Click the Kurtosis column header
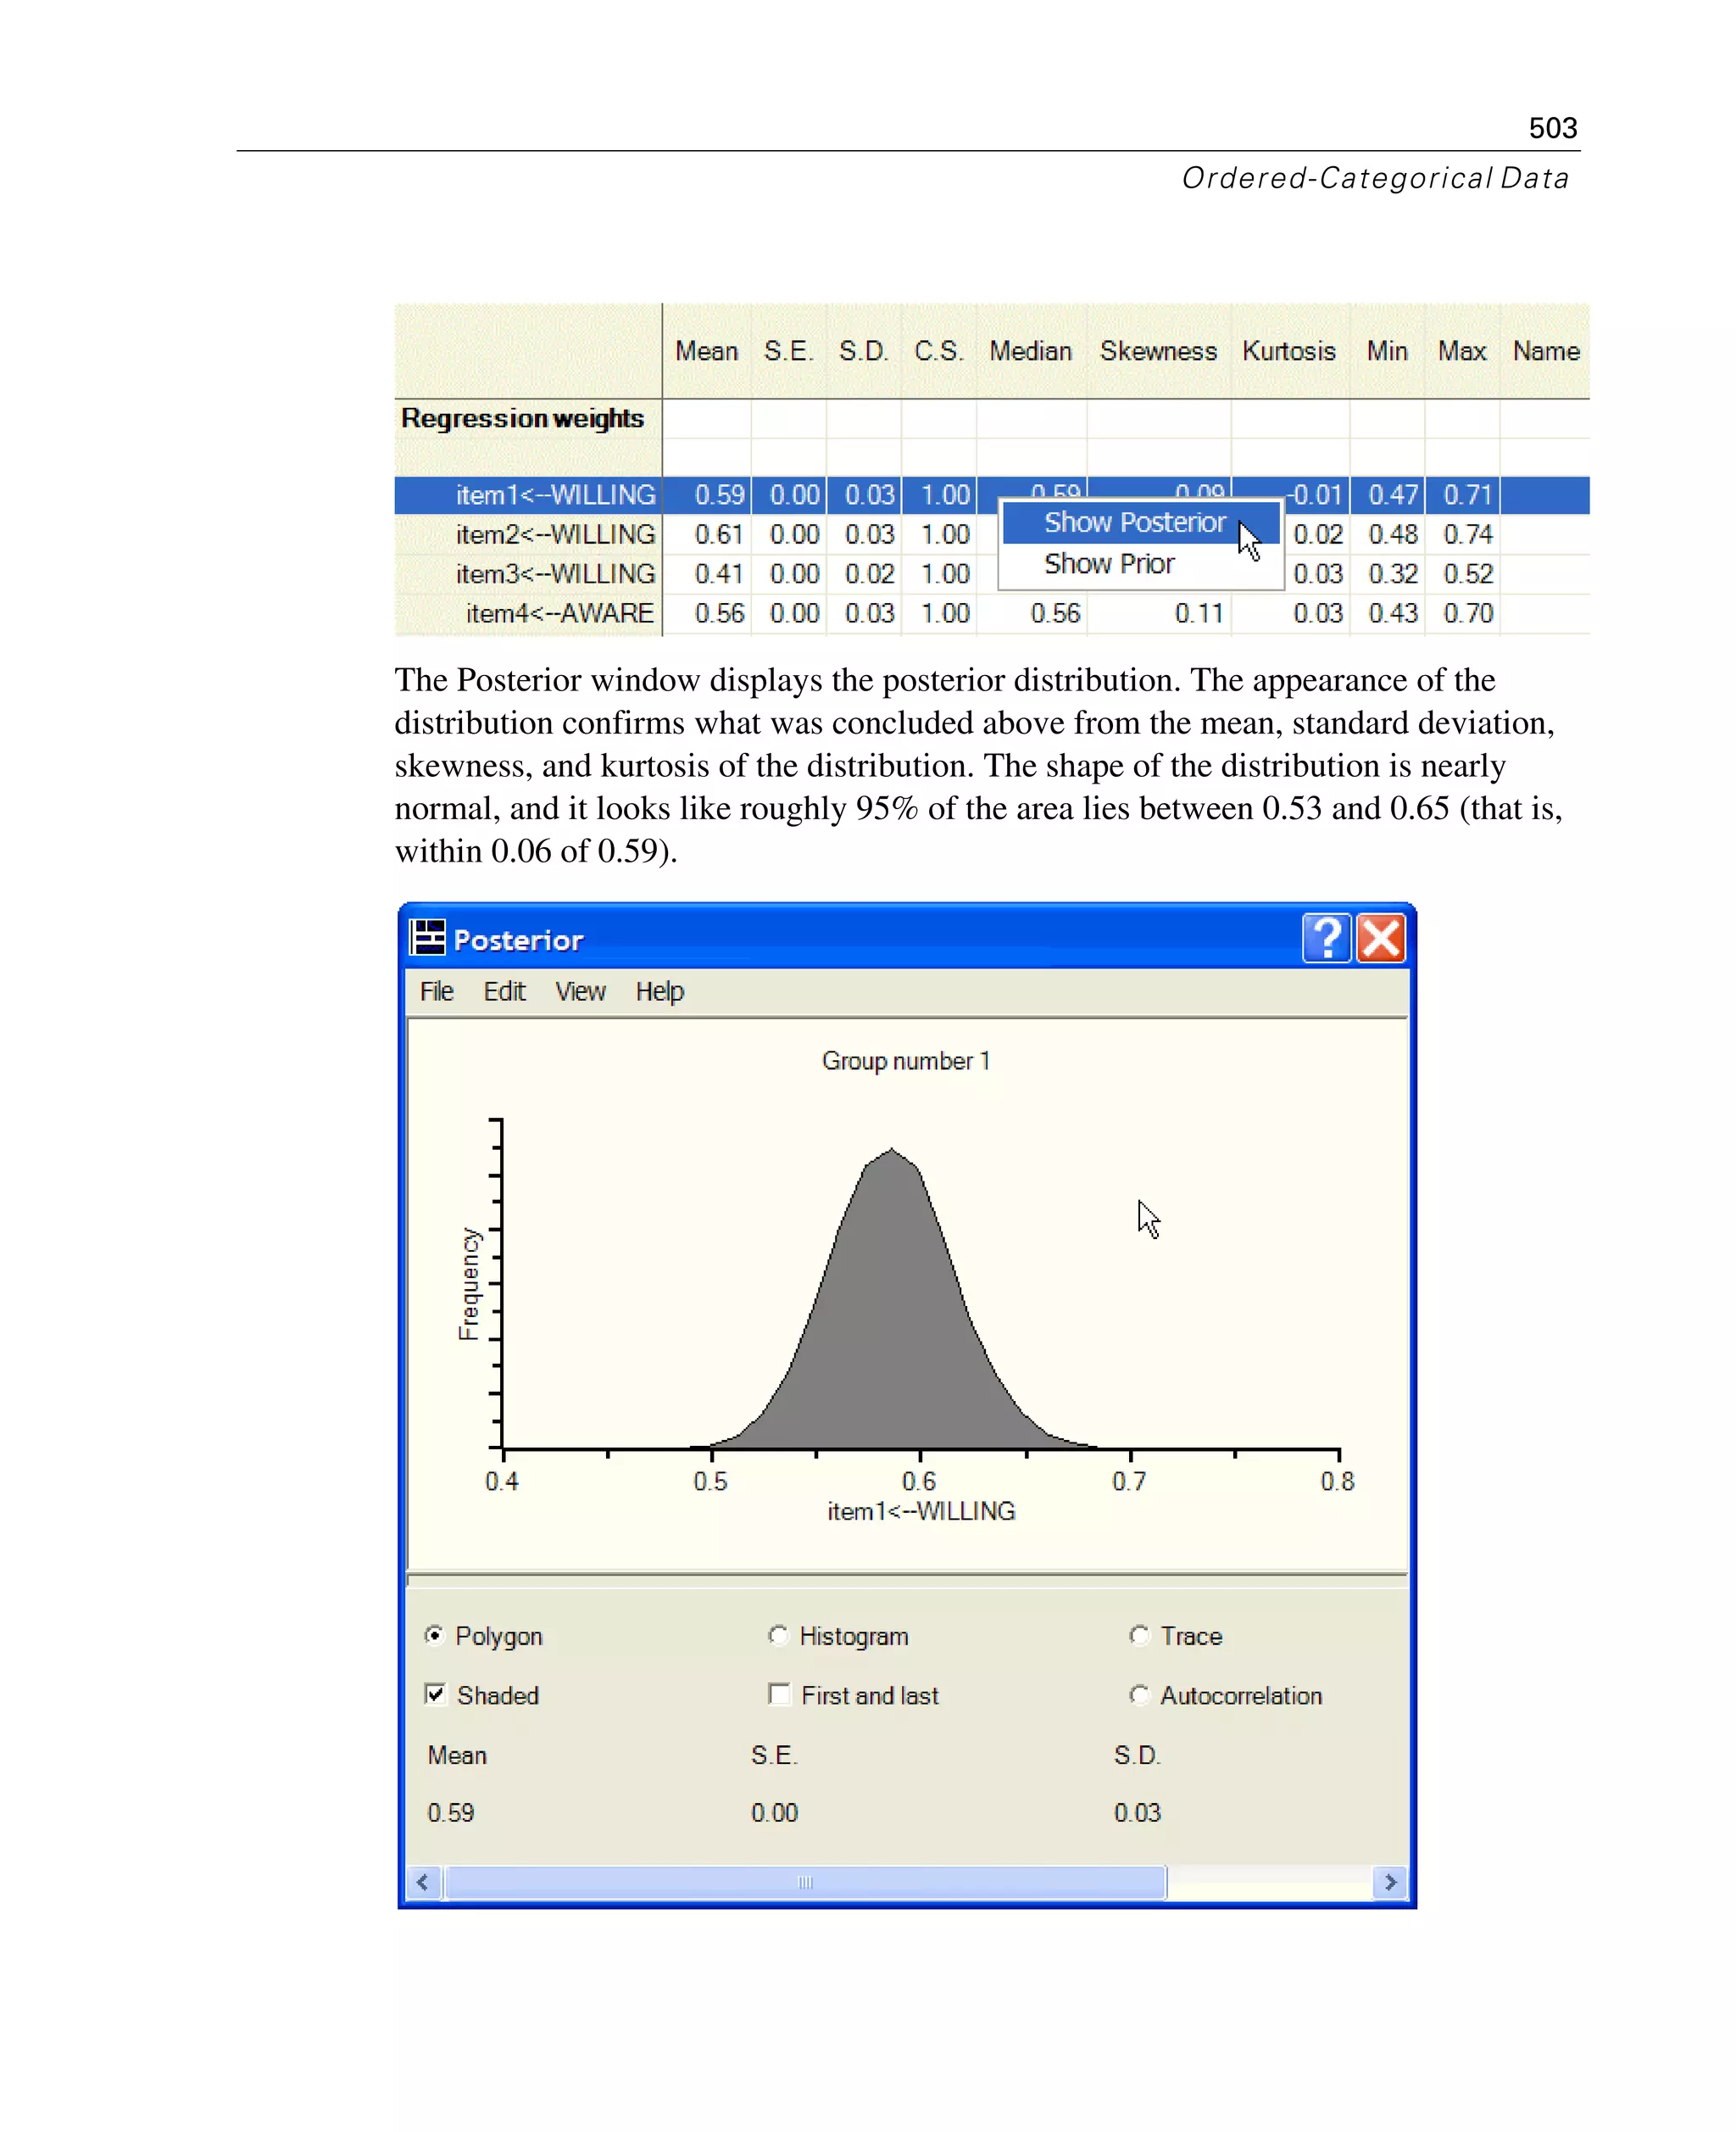Image resolution: width=1736 pixels, height=2132 pixels. 1289,351
